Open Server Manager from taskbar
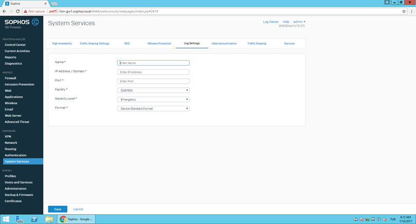This screenshot has height=224, width=416. [20, 219]
